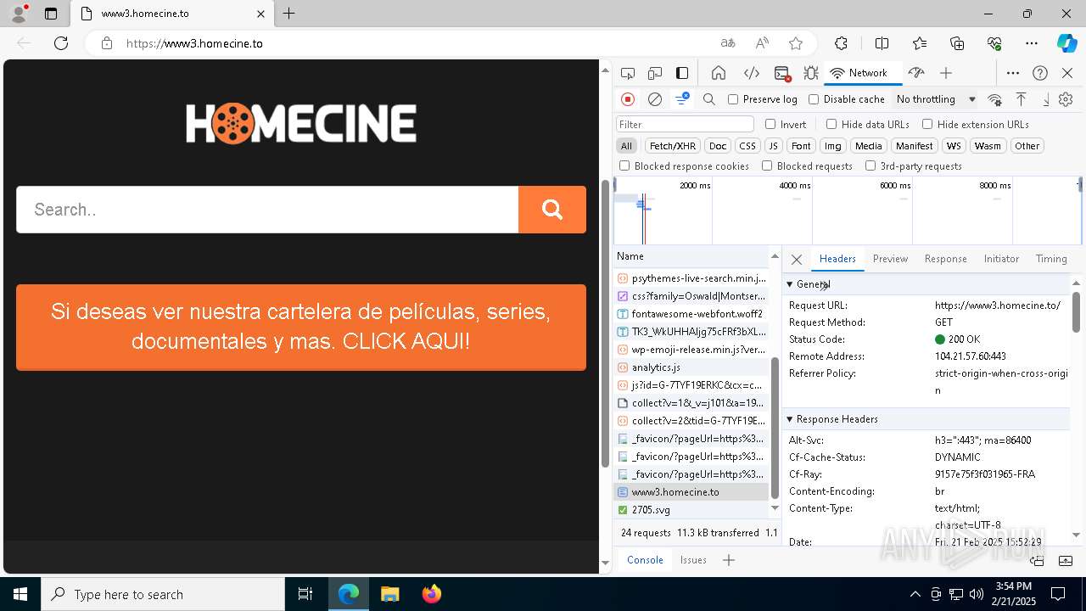Switch to the Initiator tab

coord(1001,259)
